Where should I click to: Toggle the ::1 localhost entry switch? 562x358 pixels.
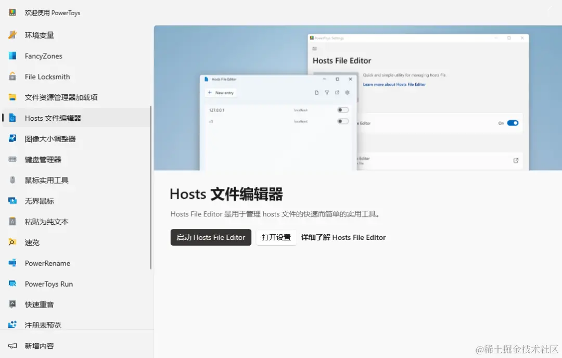(342, 121)
